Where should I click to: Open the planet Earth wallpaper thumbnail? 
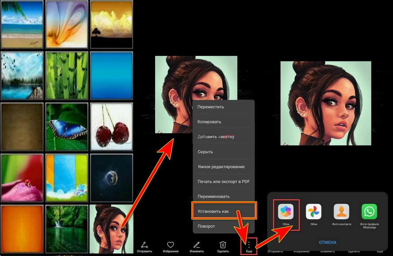click(112, 178)
